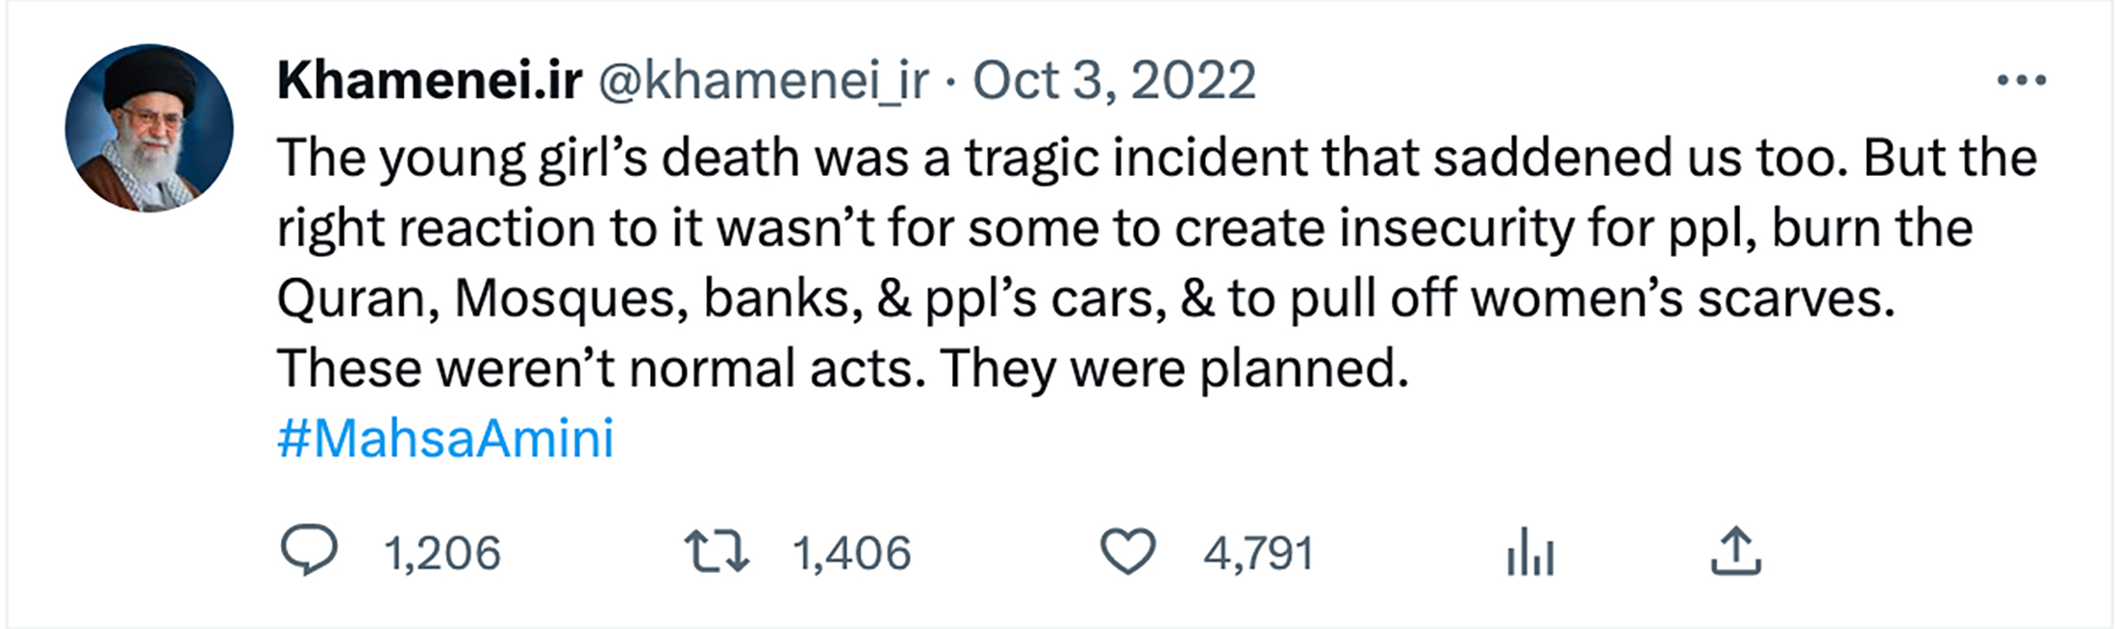
Task: Open the three-dot more options menu
Action: [2021, 81]
